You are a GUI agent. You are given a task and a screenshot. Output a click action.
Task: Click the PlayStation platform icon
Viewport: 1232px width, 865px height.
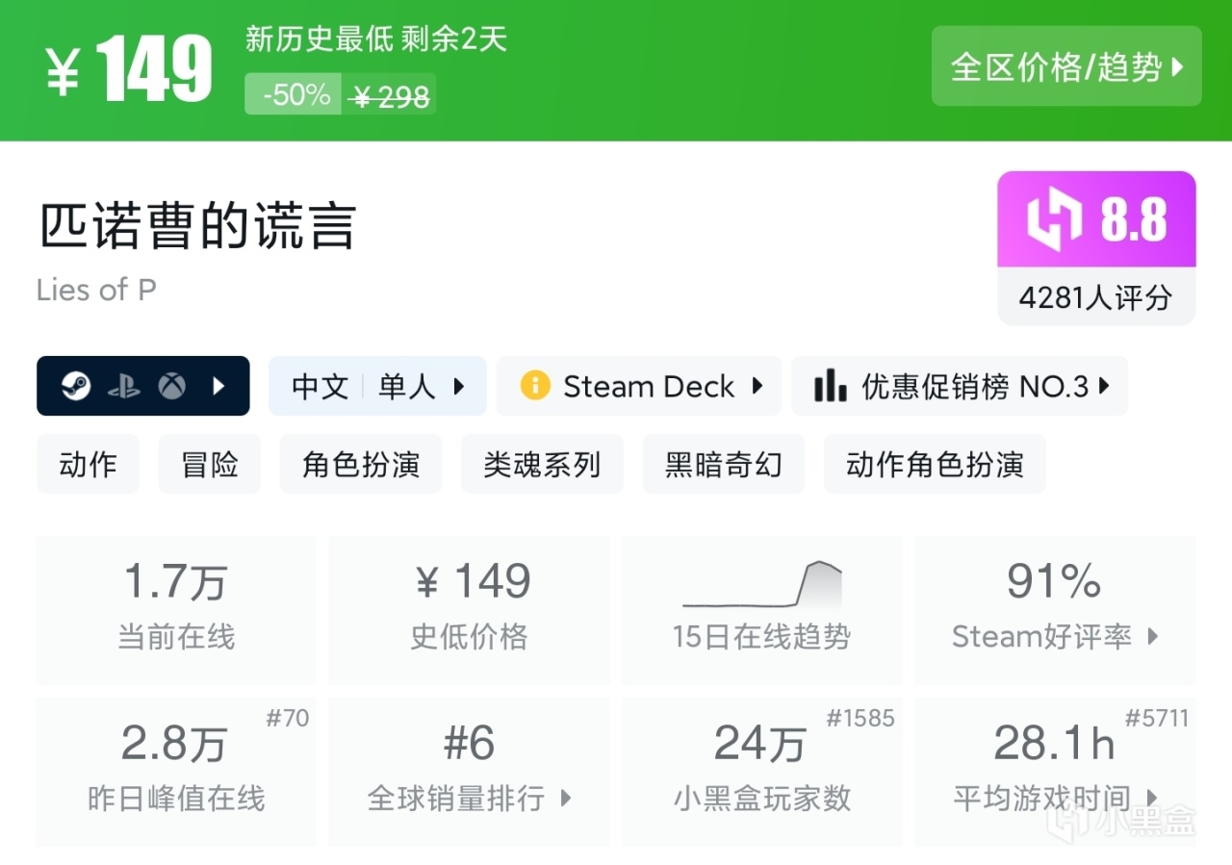(124, 387)
